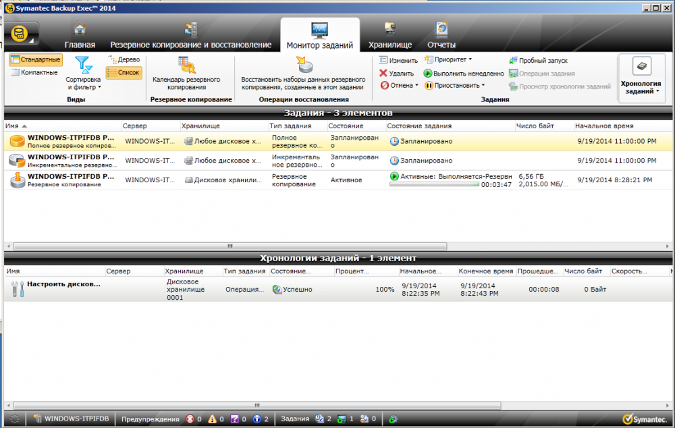Image resolution: width=675 pixels, height=428 pixels.
Task: Open the Backup Exec application menu button
Action: [21, 34]
